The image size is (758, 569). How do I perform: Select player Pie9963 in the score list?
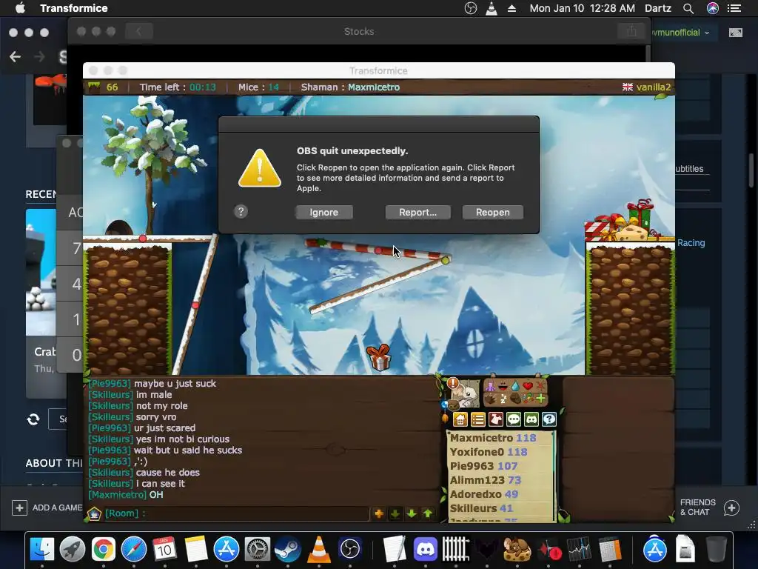coord(483,466)
